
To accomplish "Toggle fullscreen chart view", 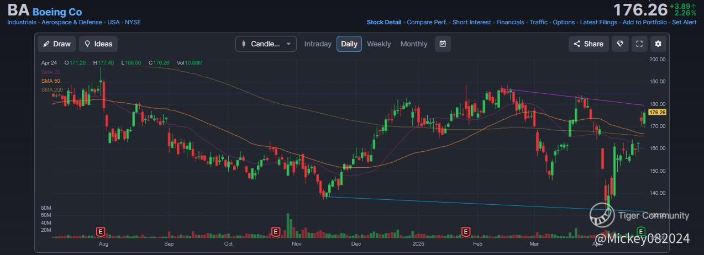I will click(x=639, y=44).
